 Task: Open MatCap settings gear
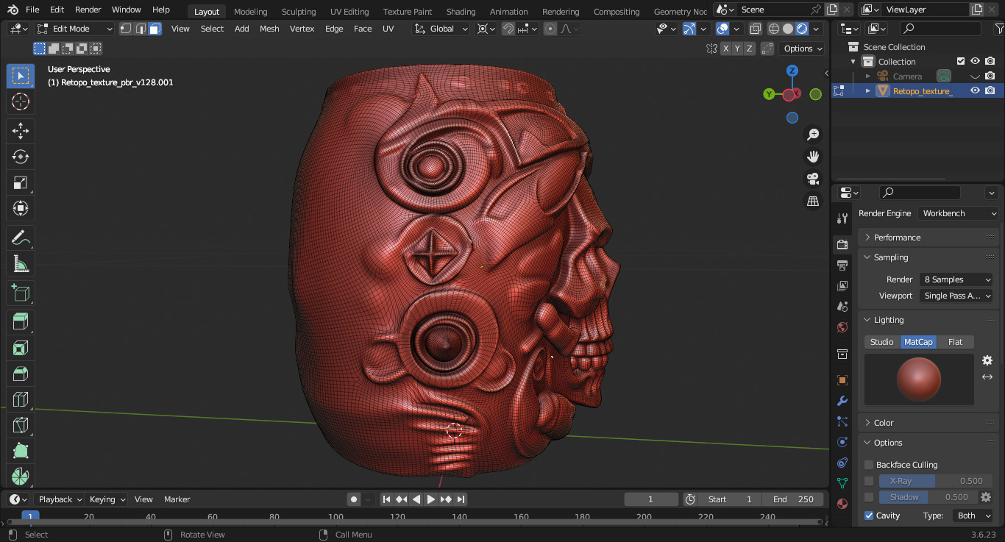pos(987,360)
